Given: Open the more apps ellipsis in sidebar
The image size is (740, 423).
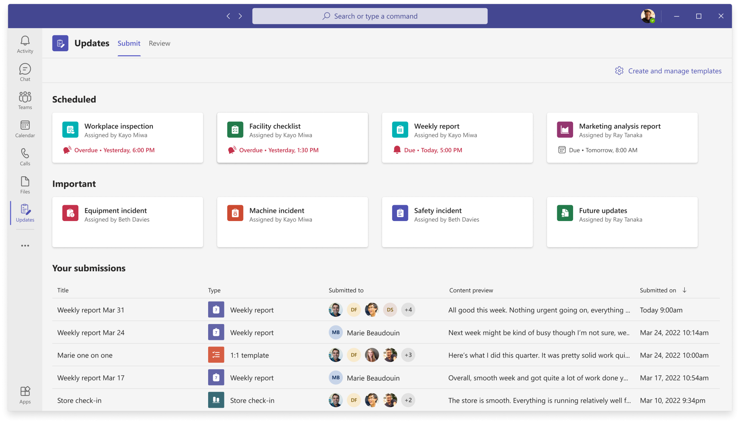Looking at the screenshot, I should click(25, 246).
